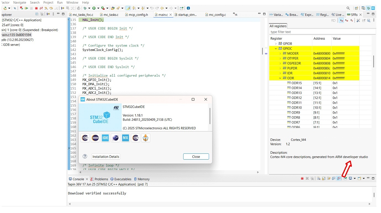Screen dimensions: 381x213
Task: Open the CubeMX icon in About dialog
Action: (x=126, y=138)
